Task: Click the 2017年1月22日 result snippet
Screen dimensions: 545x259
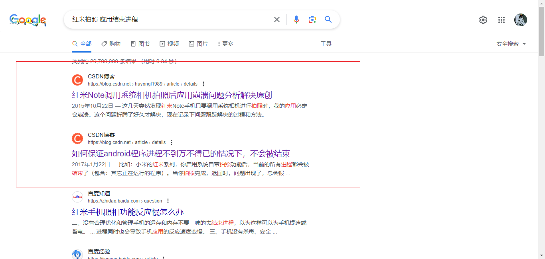Action: [190, 169]
